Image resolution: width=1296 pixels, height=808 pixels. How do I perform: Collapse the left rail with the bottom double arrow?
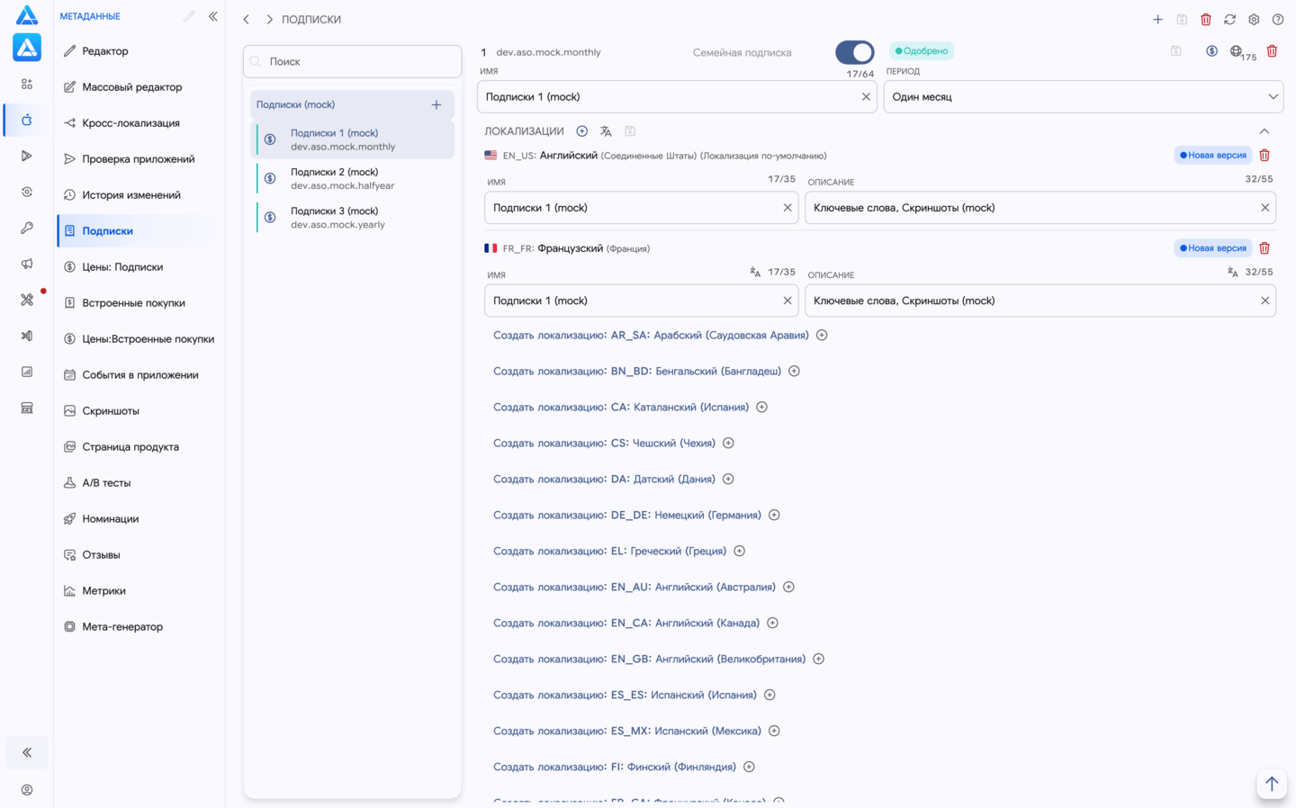click(27, 752)
